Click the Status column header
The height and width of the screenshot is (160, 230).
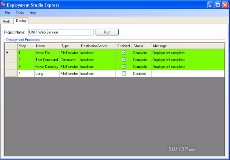(141, 46)
